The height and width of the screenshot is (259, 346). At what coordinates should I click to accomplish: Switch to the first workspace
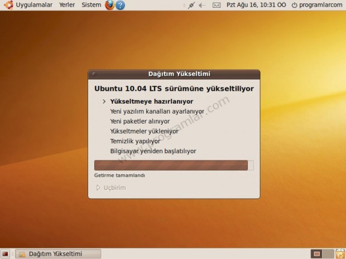click(316, 254)
